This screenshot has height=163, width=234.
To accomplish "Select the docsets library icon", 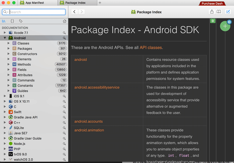I will coord(4,21).
